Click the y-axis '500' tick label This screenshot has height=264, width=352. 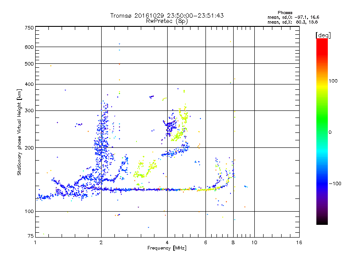[x=29, y=64]
